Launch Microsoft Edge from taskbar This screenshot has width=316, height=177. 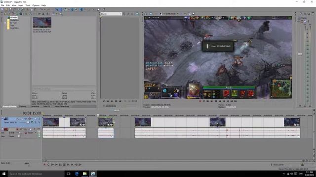point(77,174)
